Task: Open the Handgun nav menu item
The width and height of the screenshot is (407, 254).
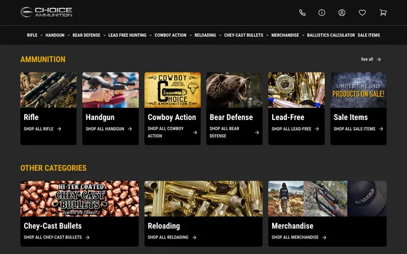Action: (x=55, y=35)
